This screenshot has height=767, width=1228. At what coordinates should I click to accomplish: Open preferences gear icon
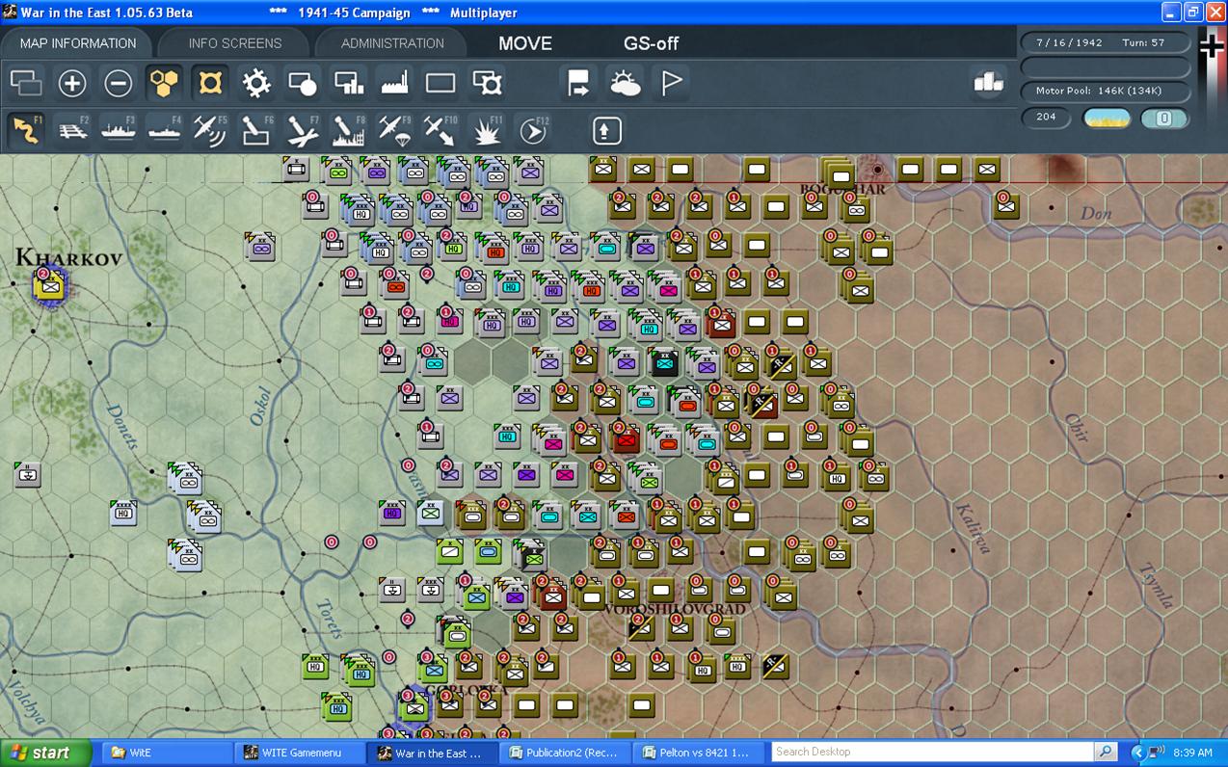pos(256,83)
